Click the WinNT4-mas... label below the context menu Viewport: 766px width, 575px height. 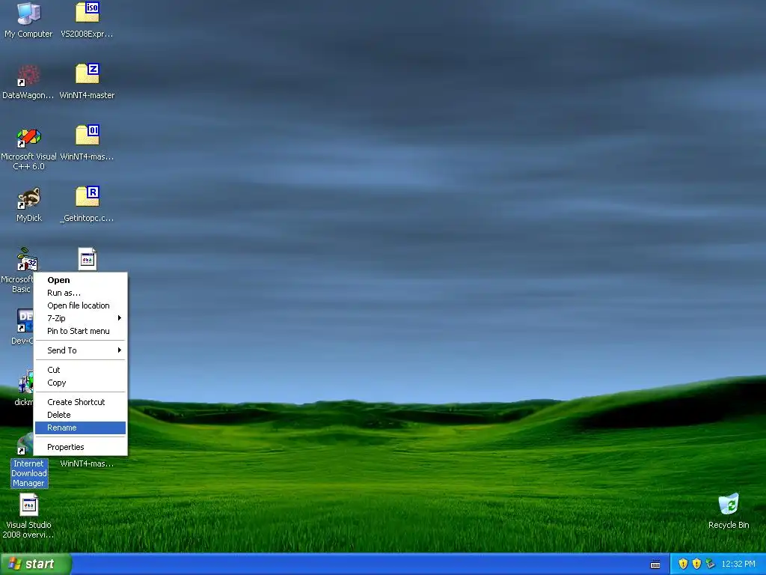pos(87,463)
